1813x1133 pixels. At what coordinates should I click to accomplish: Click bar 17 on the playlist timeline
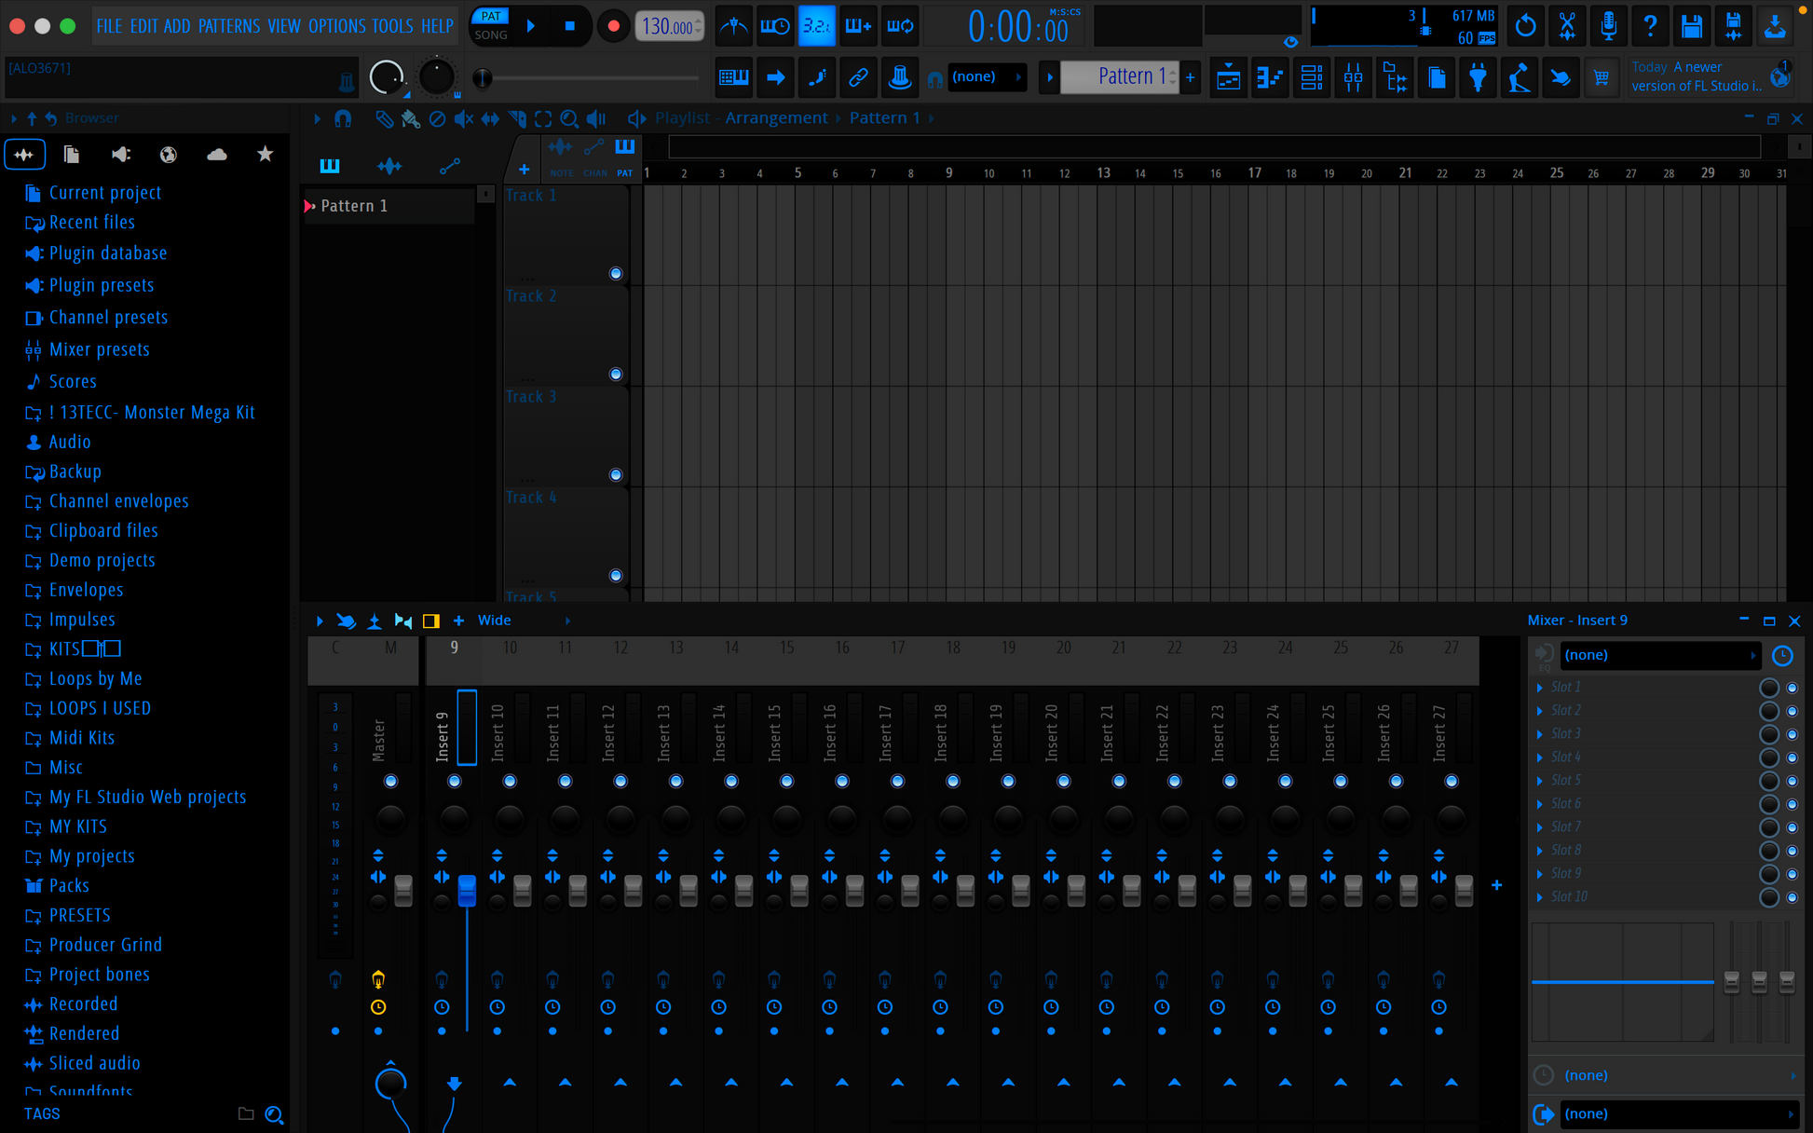(1254, 173)
